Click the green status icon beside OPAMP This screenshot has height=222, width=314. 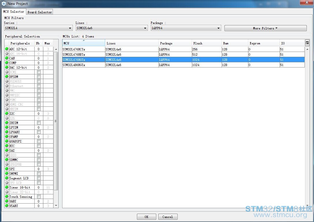pyautogui.click(x=7, y=136)
